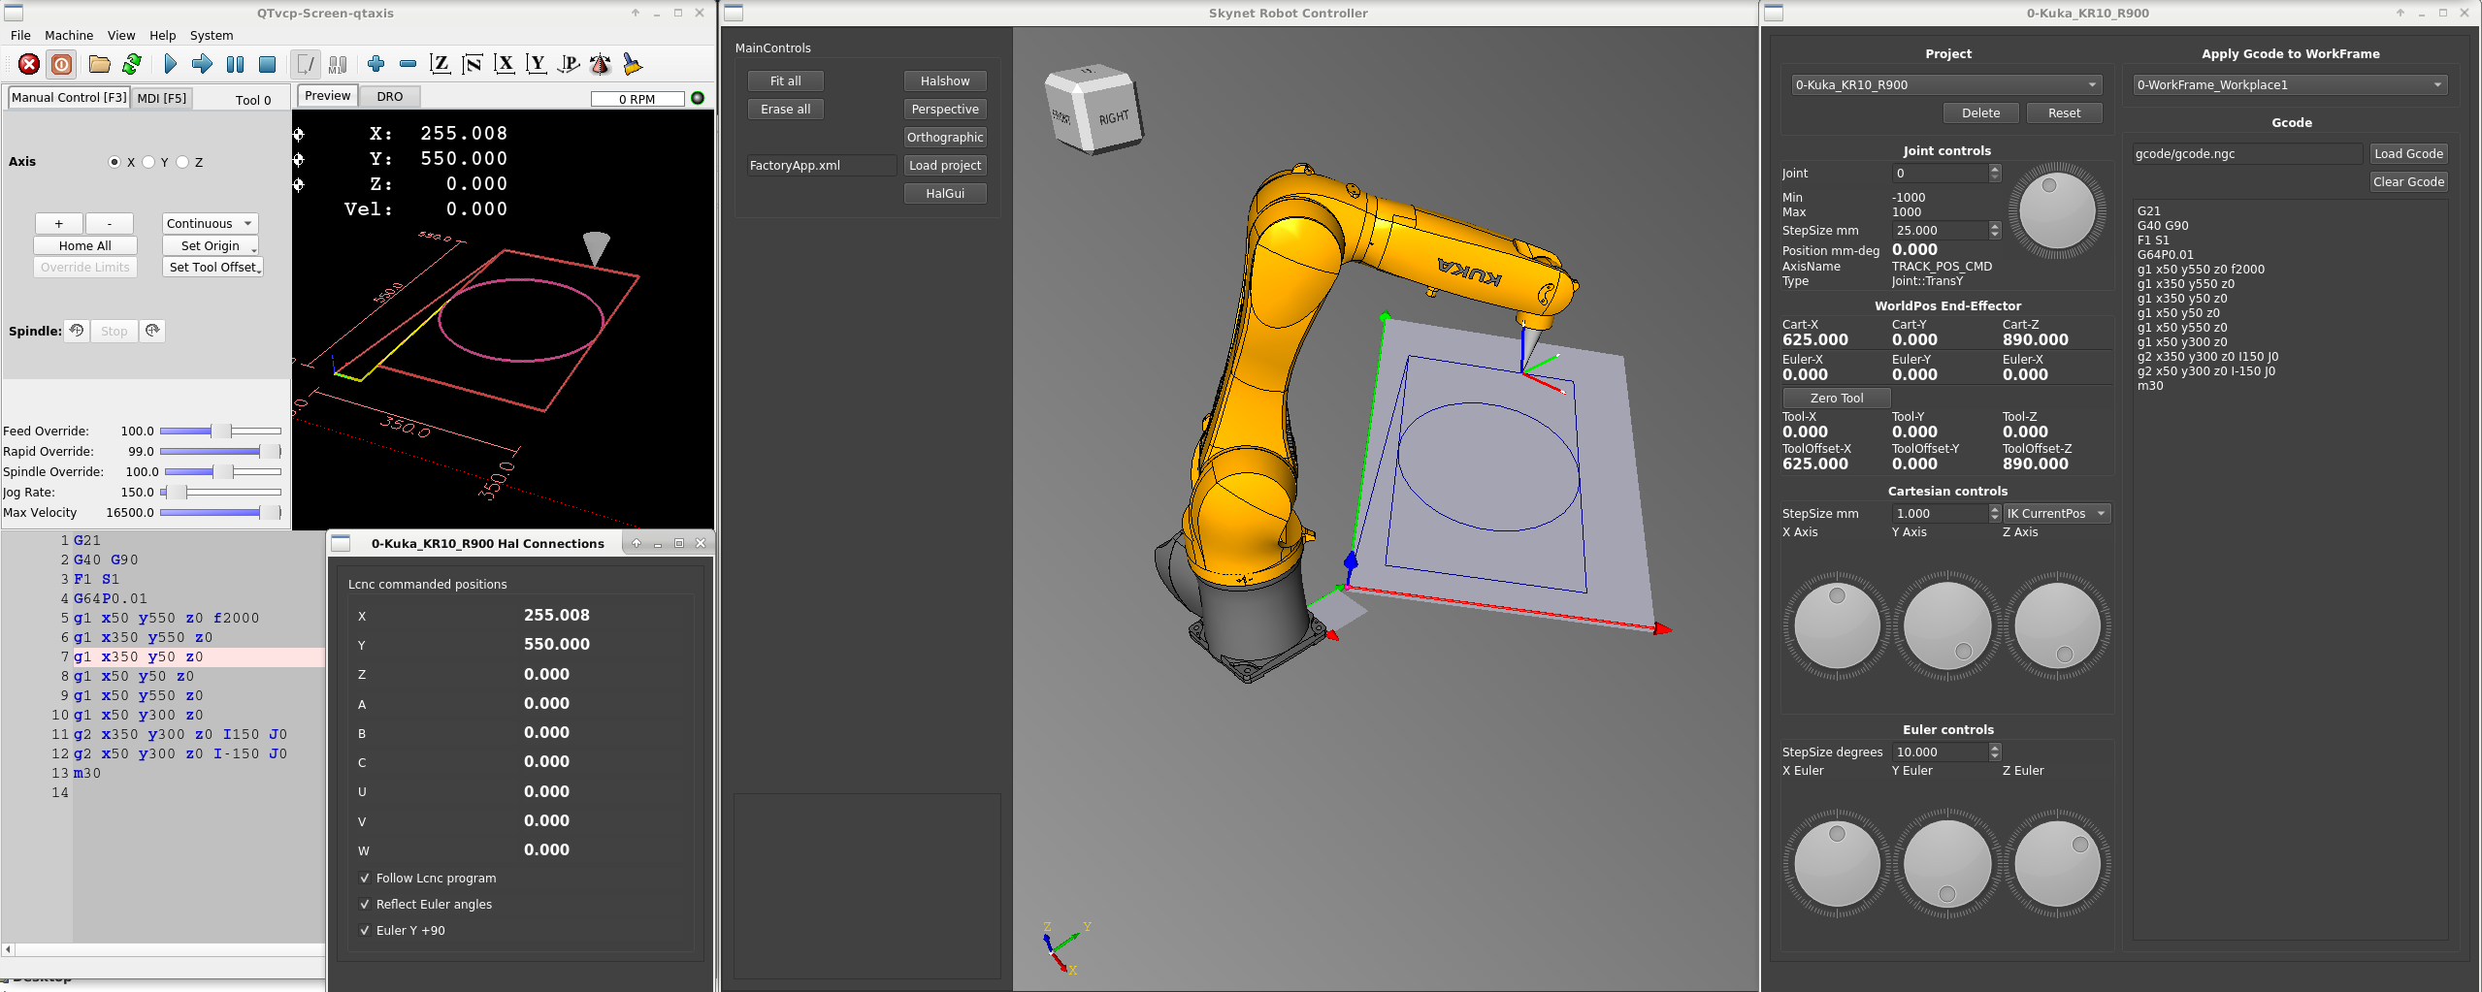
Task: Click the HalGui button
Action: tap(945, 193)
